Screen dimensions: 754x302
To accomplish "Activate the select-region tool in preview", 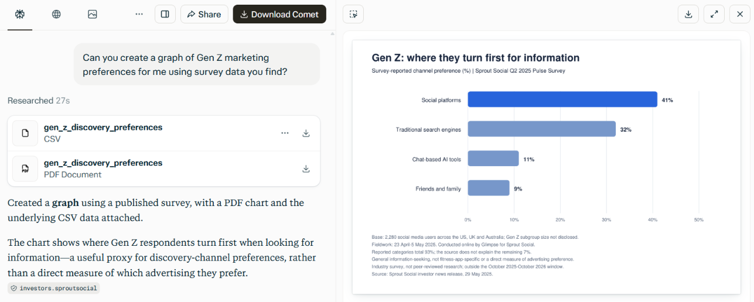I will (x=353, y=14).
